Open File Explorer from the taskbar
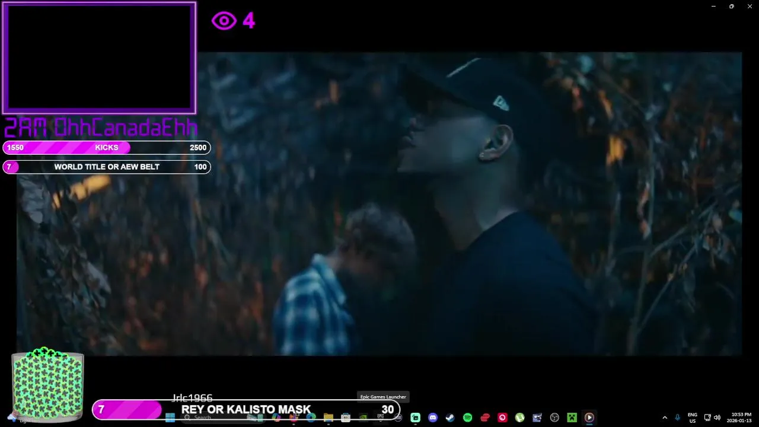Image resolution: width=759 pixels, height=427 pixels. click(329, 418)
